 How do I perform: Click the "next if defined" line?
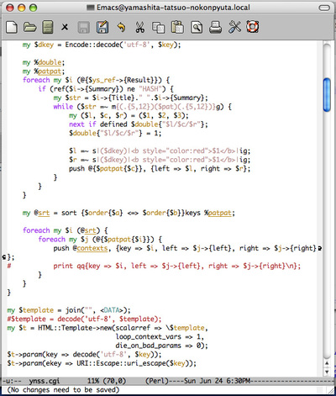coord(139,124)
